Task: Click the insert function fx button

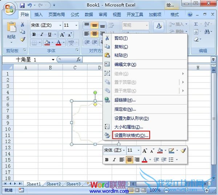Action: point(78,60)
